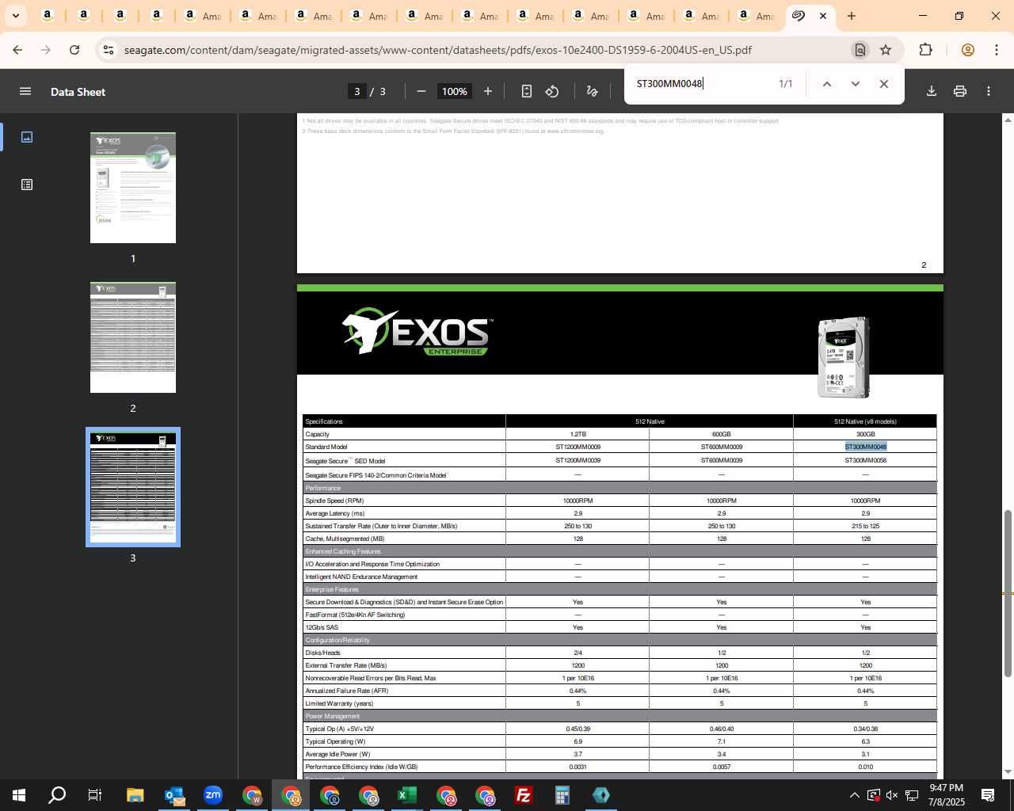Open the PDF sidebar menu (hamburger) icon

coord(25,91)
